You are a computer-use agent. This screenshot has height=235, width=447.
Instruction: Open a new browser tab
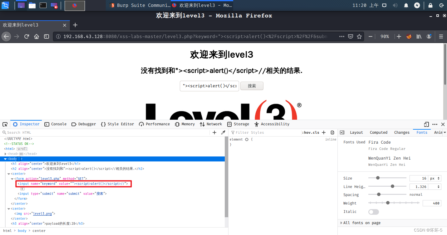pos(75,25)
